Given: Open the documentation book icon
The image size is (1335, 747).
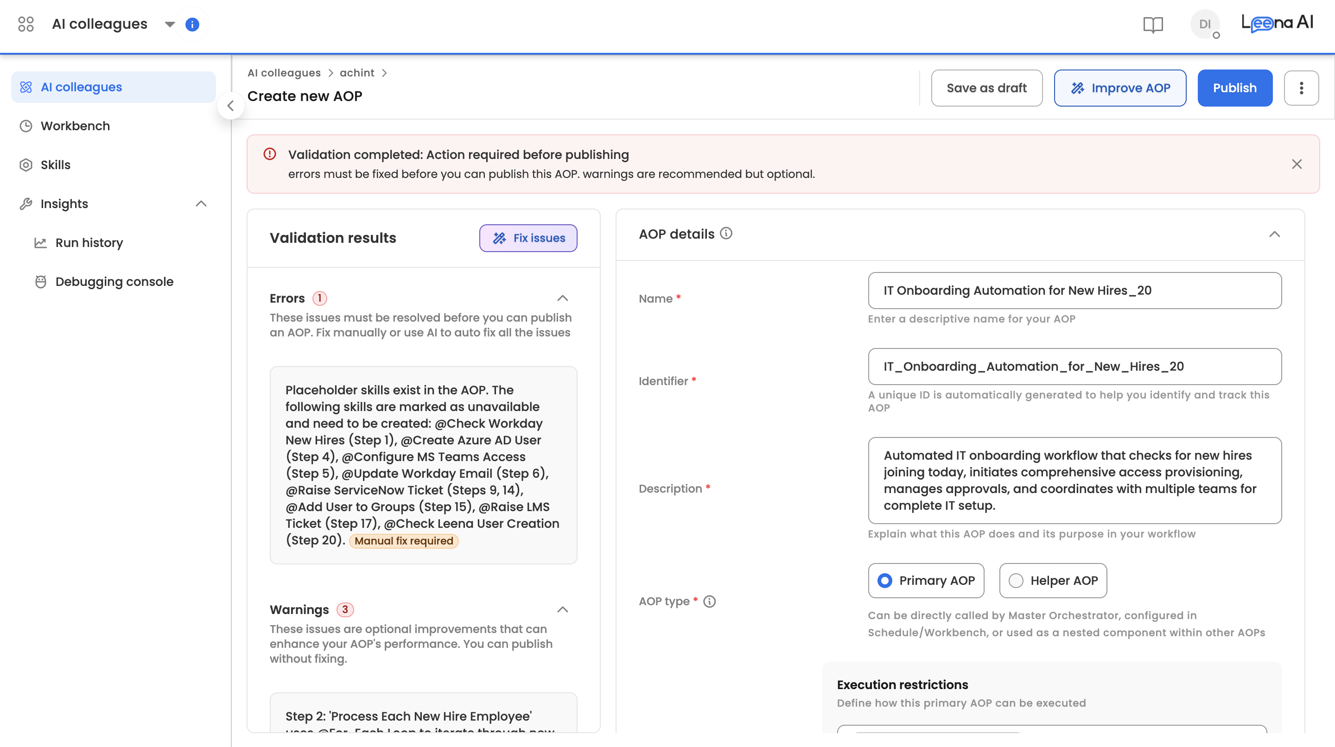Looking at the screenshot, I should click(x=1152, y=25).
